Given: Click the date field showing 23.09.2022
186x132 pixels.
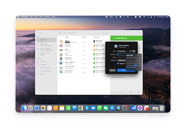Looking at the screenshot, I should click(123, 51).
